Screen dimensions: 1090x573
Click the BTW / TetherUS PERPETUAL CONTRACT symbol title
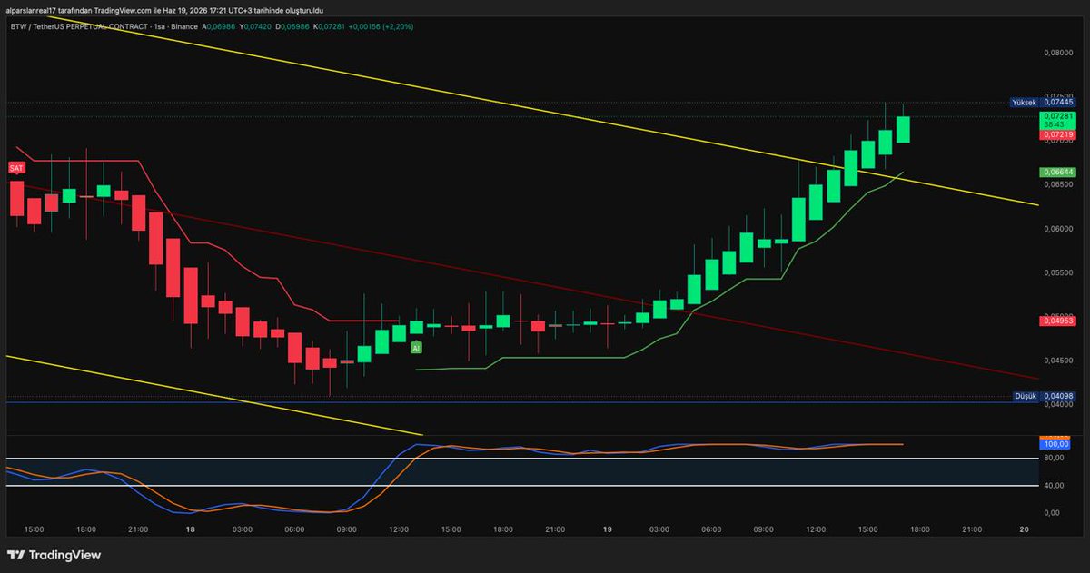click(x=77, y=27)
